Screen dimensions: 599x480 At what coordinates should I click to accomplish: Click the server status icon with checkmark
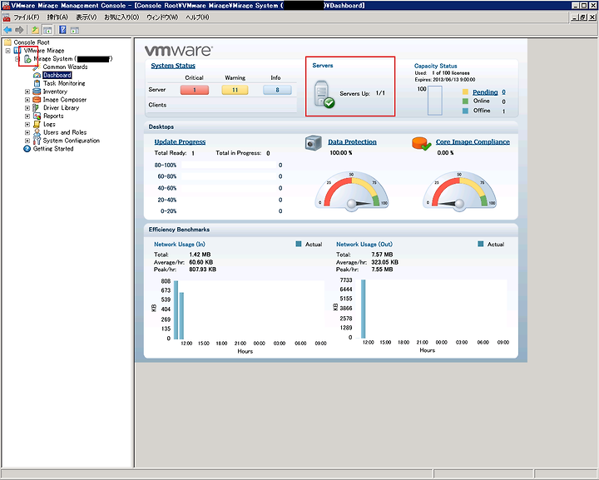[324, 94]
